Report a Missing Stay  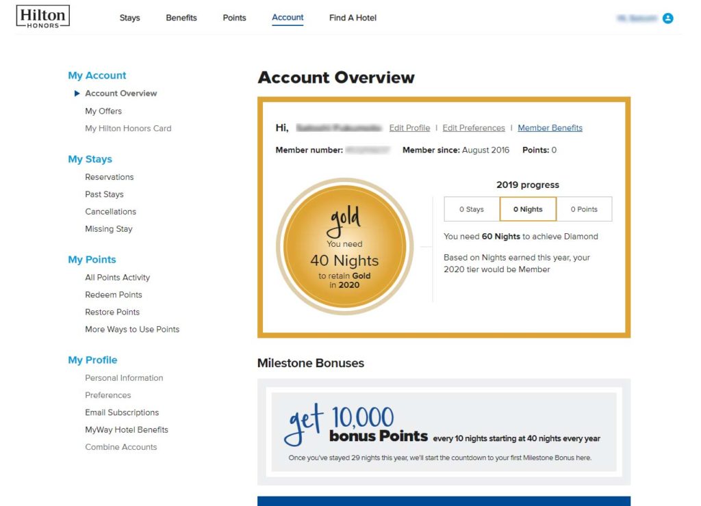click(109, 229)
